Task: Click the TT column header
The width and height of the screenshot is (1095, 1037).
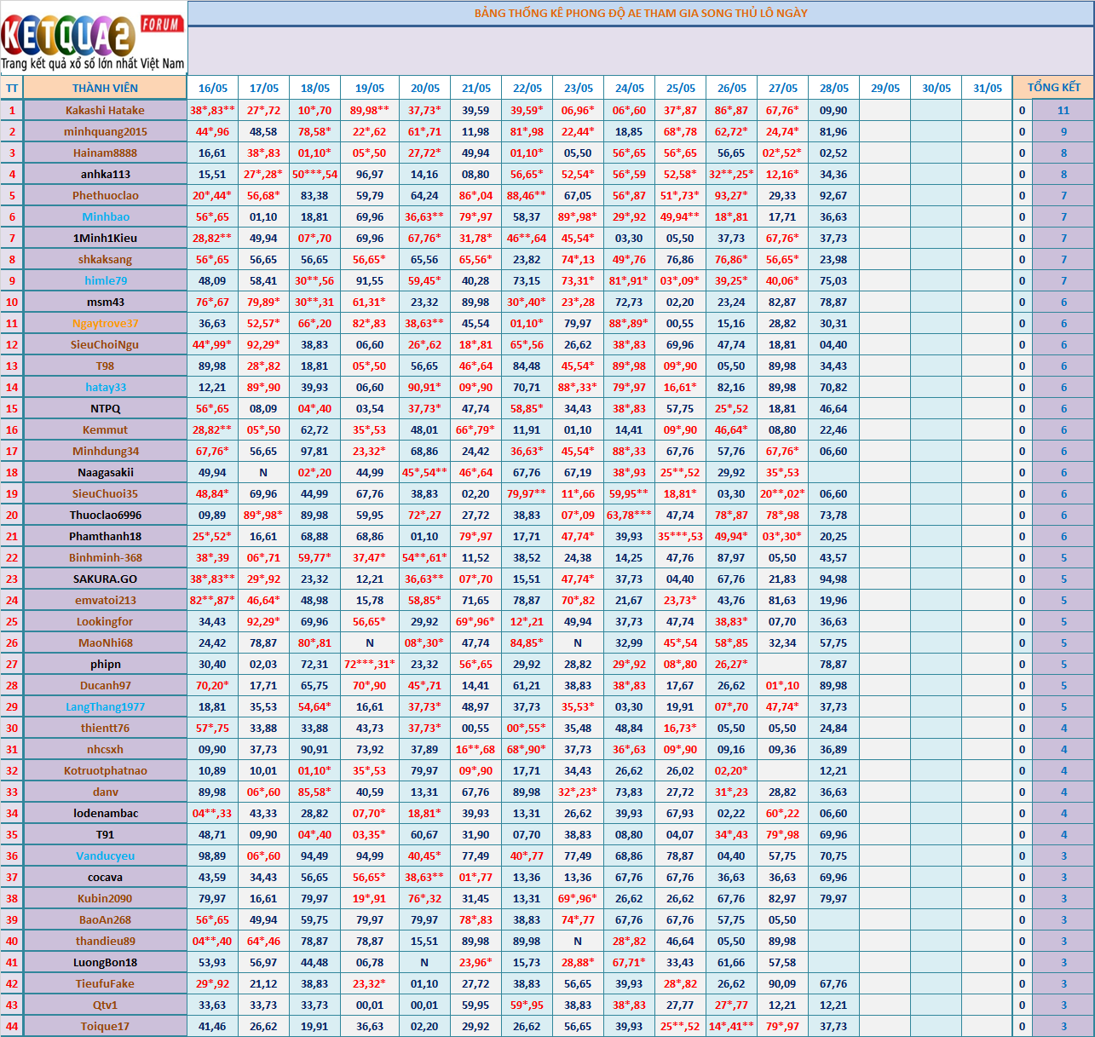Action: pos(12,88)
